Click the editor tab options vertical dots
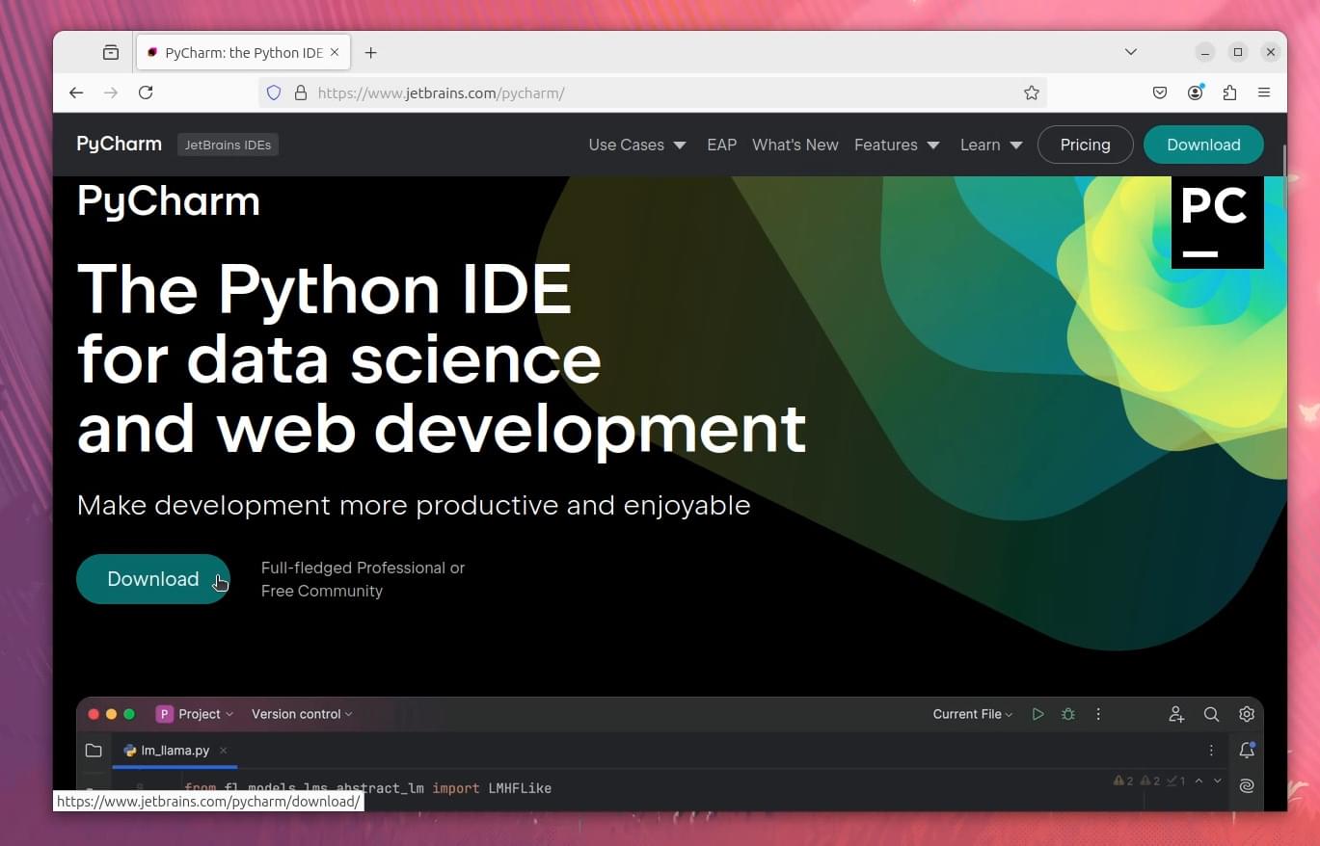Image resolution: width=1320 pixels, height=846 pixels. 1211,751
